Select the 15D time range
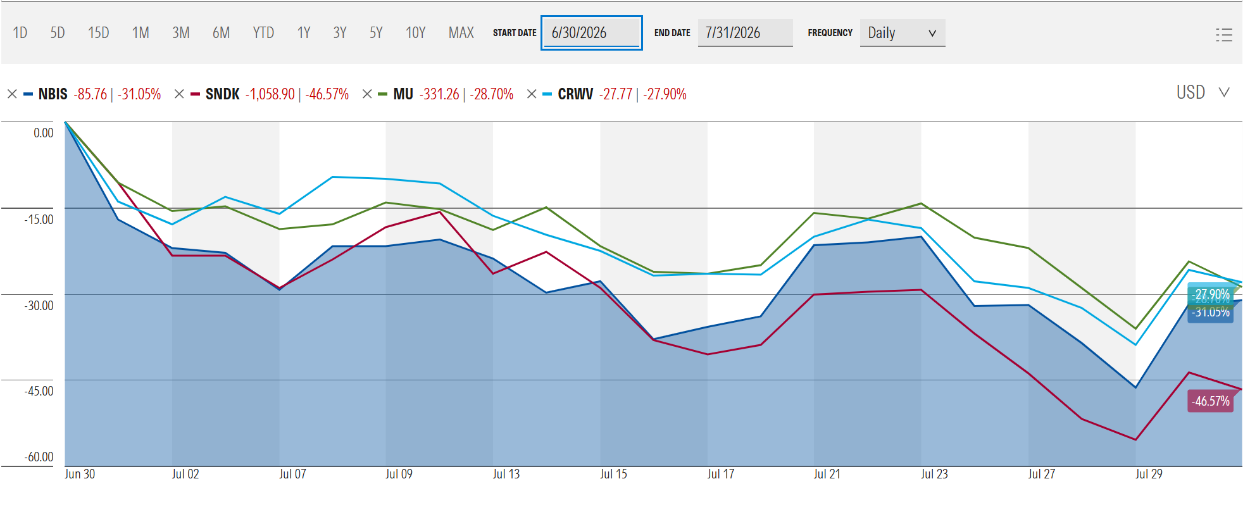The height and width of the screenshot is (505, 1250). (98, 33)
